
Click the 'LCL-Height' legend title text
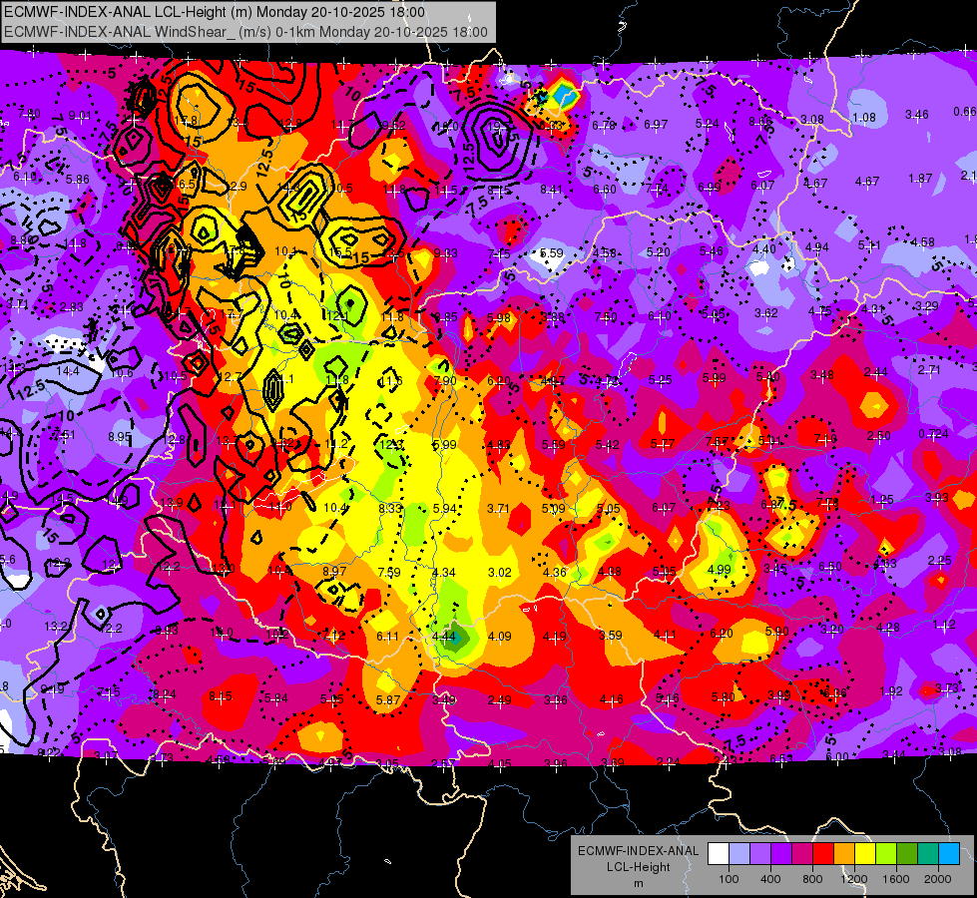click(638, 867)
